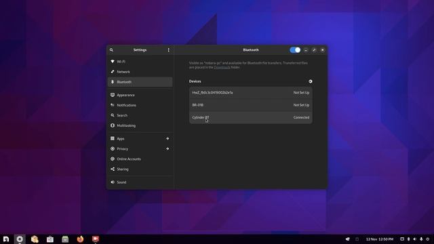The height and width of the screenshot is (244, 434).
Task: Open the Nobara start menu in taskbar
Action: pyautogui.click(x=6, y=239)
